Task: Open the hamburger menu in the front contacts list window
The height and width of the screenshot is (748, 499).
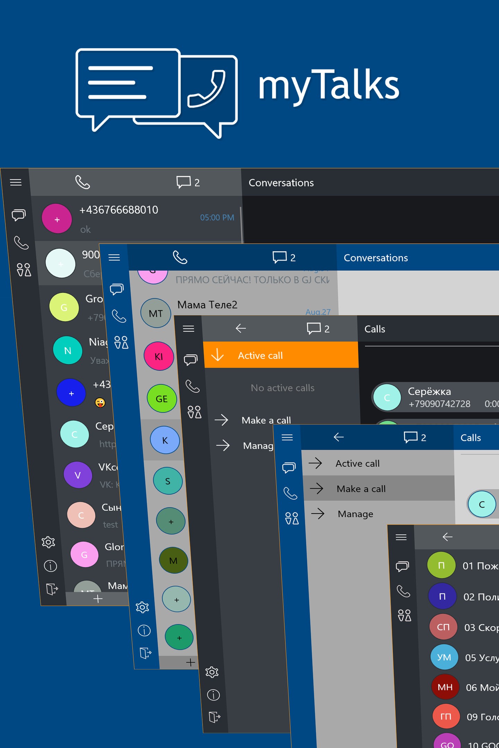Action: coord(401,537)
